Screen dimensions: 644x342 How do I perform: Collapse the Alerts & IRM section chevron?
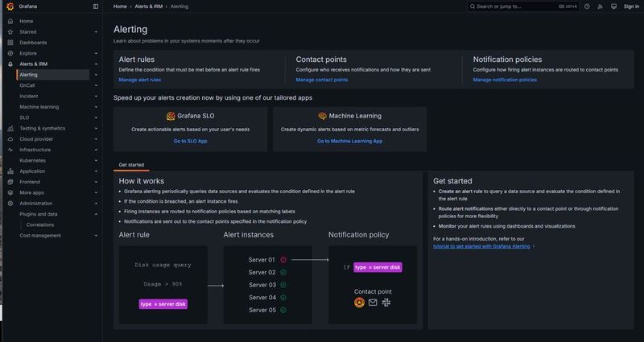96,64
